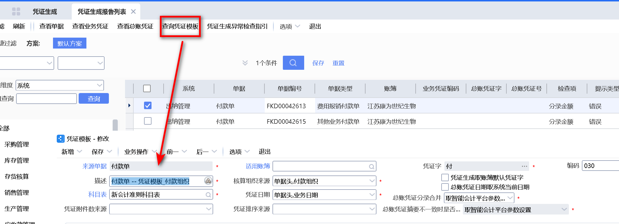Screen dimensions: 619x224
Task: Open 凭证生成异常检查指引
Action: [237, 26]
